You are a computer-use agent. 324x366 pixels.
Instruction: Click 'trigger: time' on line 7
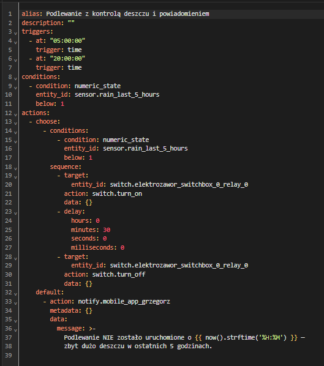[59, 67]
